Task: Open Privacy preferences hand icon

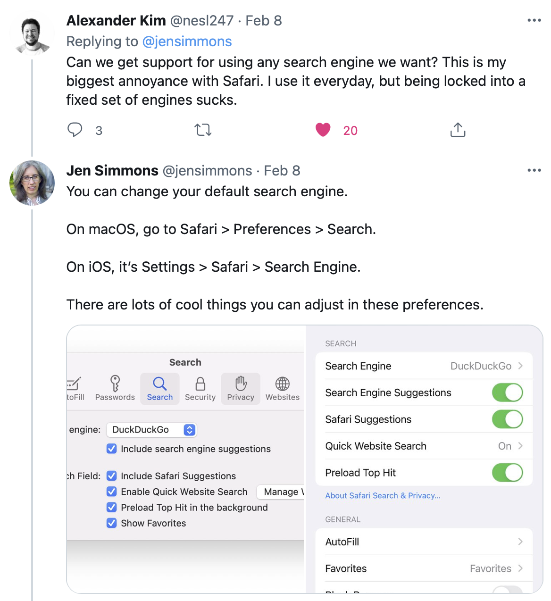Action: [x=241, y=384]
